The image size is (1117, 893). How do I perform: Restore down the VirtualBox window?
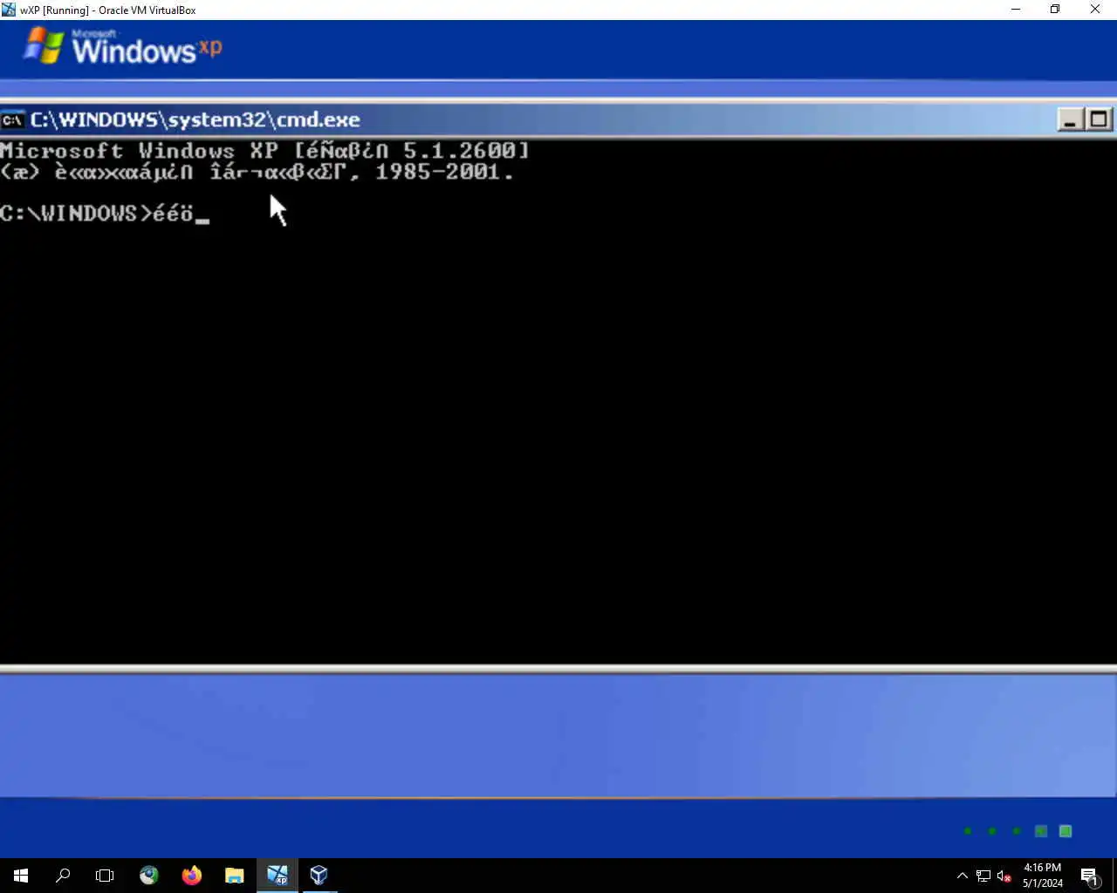click(1055, 10)
